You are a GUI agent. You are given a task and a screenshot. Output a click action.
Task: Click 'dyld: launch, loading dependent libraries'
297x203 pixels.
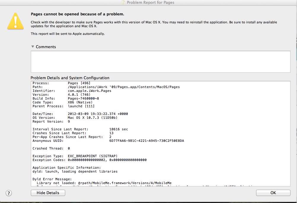tap(75, 171)
